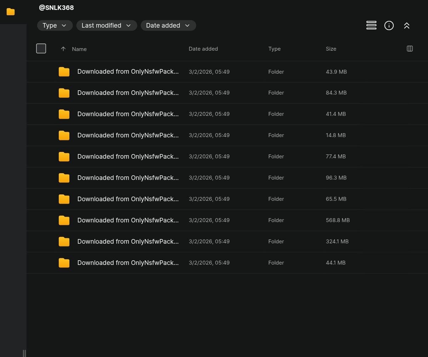Sort by Date added column header

point(203,49)
